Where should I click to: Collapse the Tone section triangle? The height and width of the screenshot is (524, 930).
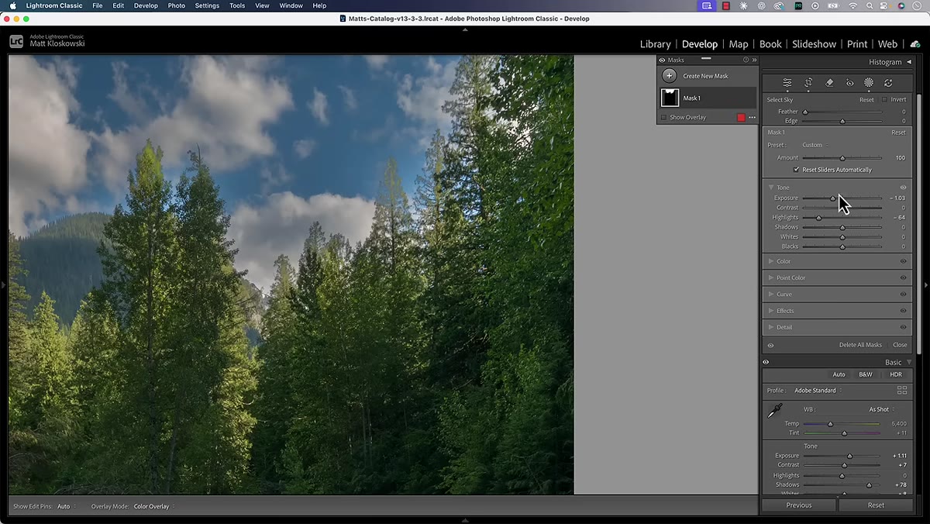[x=771, y=188]
